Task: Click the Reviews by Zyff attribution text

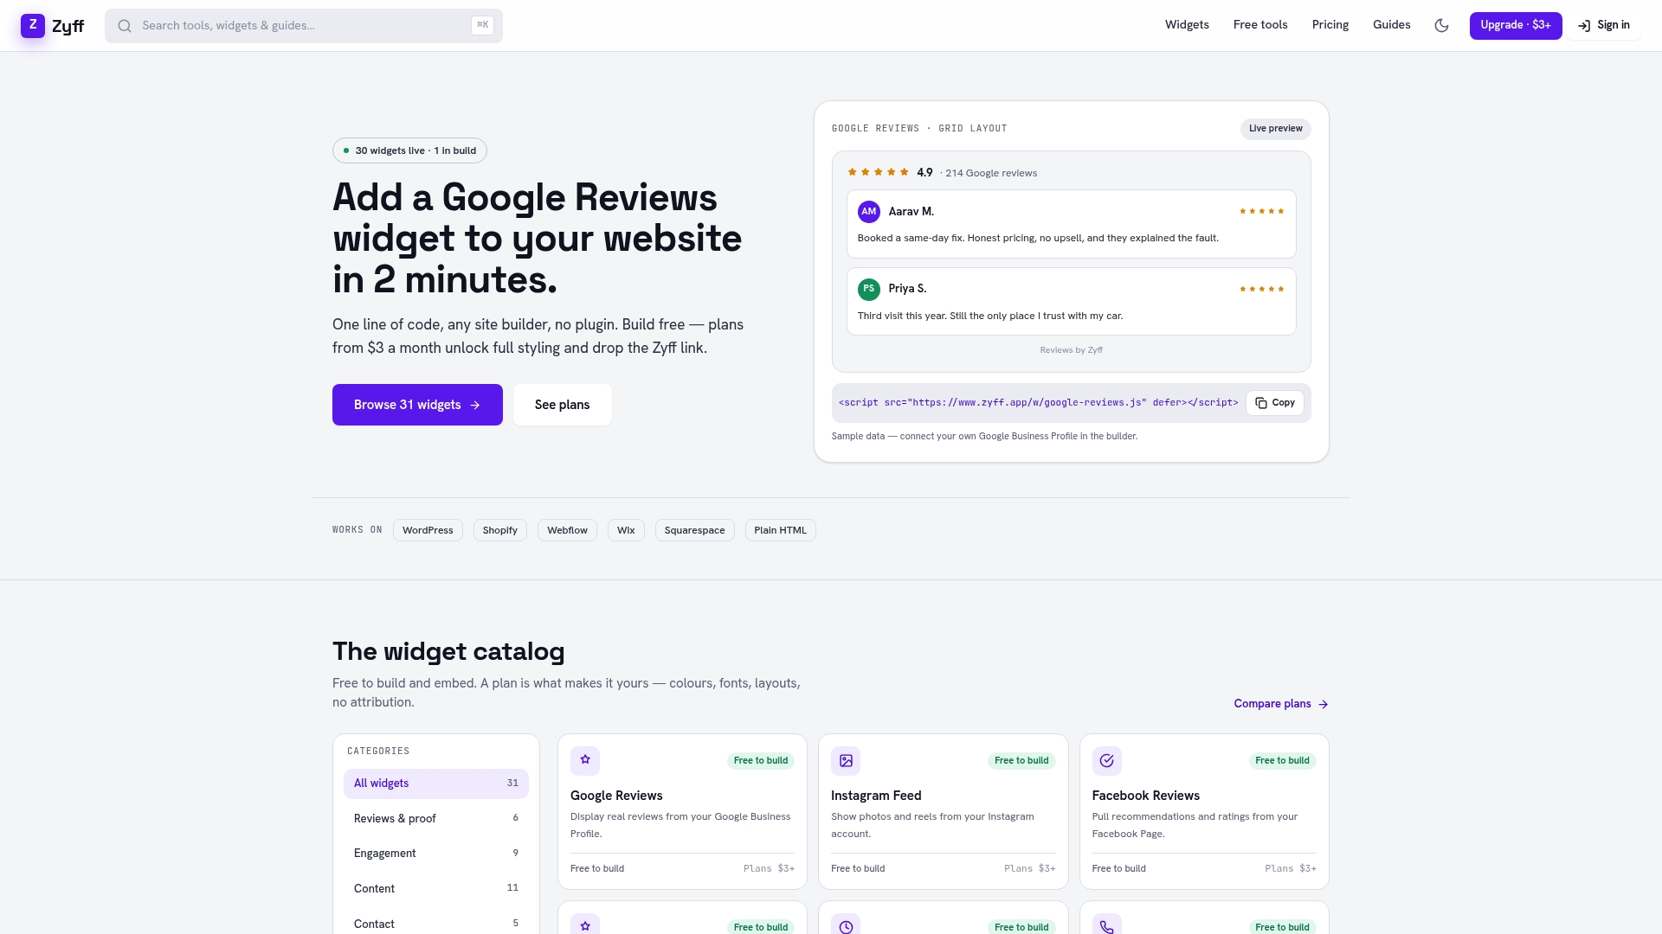Action: coord(1072,350)
